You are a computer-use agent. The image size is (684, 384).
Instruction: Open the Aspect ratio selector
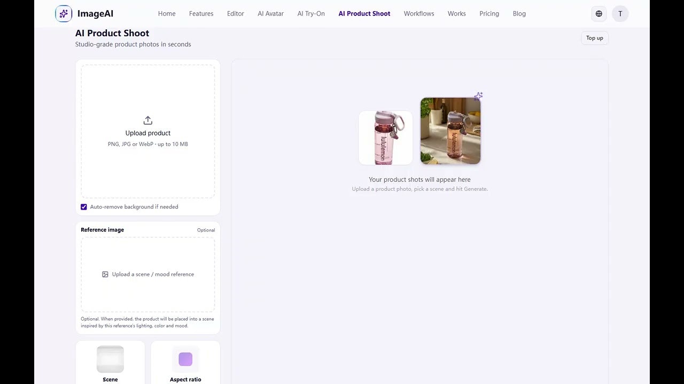tap(185, 363)
